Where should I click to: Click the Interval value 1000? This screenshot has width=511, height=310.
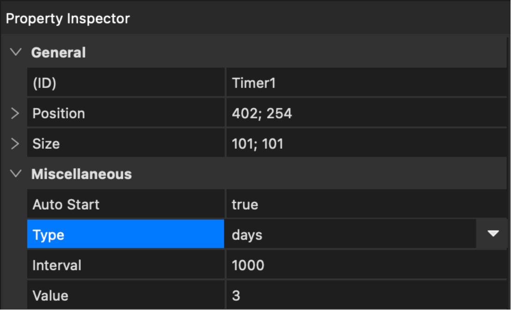pos(366,265)
